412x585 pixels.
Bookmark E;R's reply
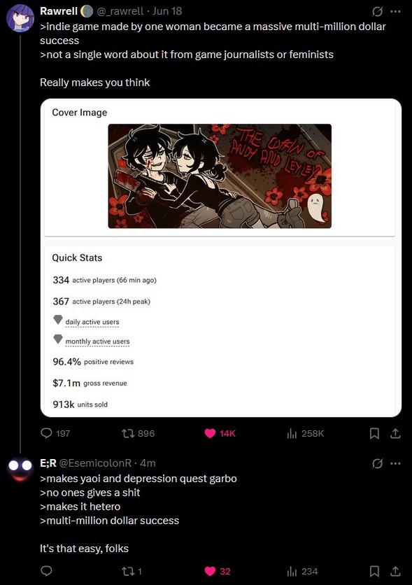tap(374, 571)
